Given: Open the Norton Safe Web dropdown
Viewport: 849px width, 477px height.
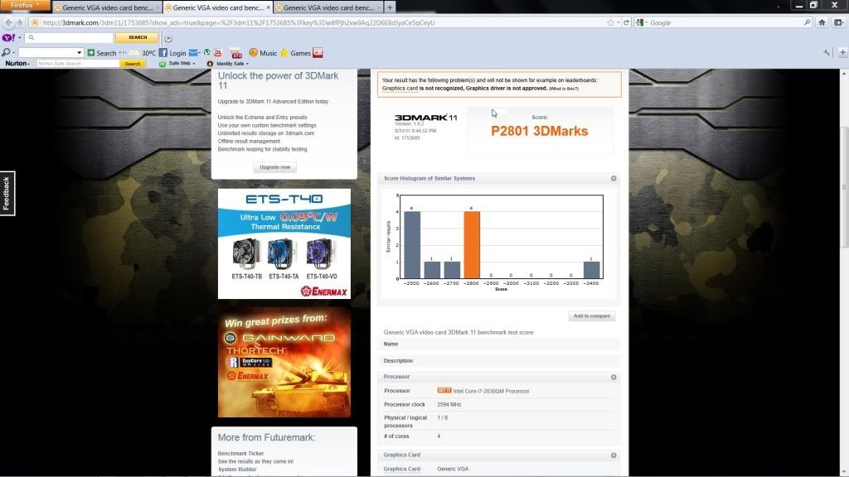Looking at the screenshot, I should click(x=177, y=63).
